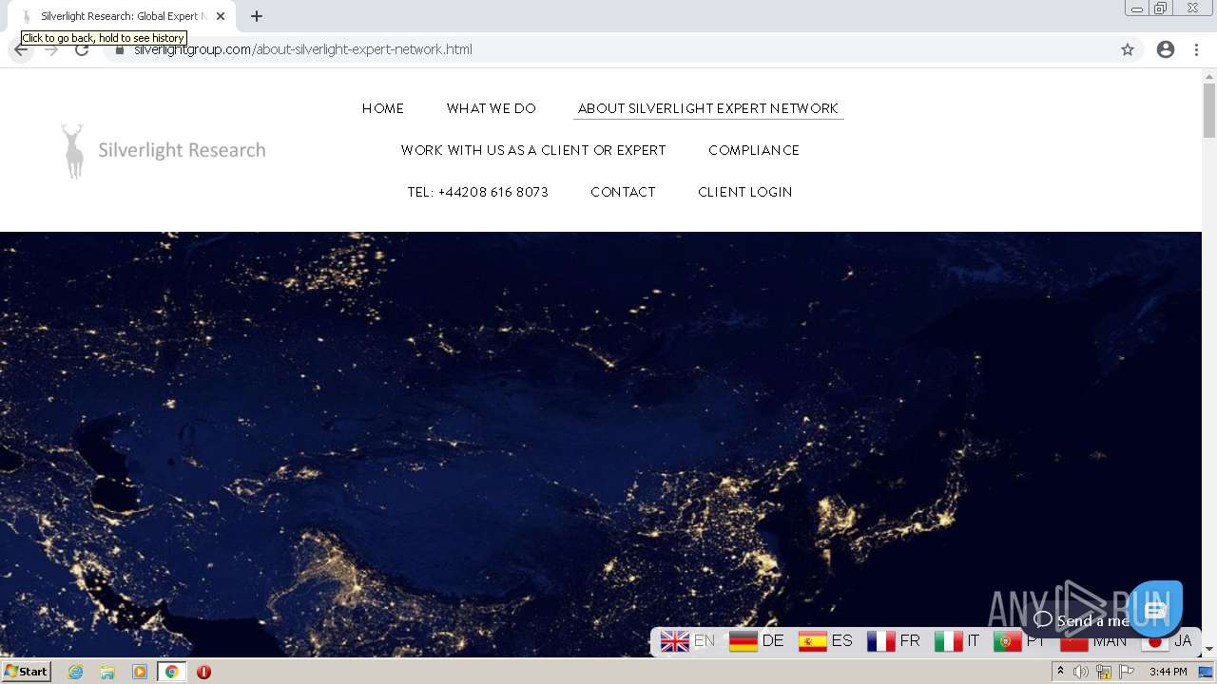Select the Chrome taskbar icon
This screenshot has height=684, width=1217.
(x=172, y=672)
